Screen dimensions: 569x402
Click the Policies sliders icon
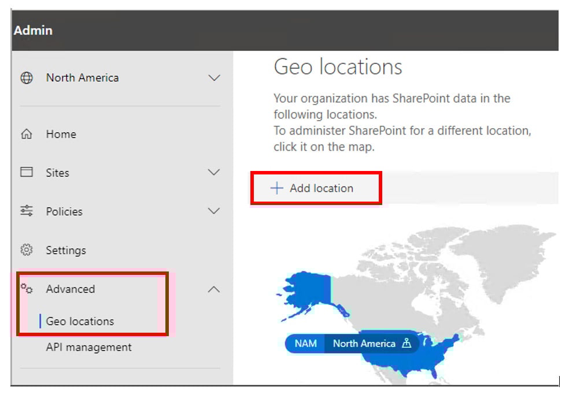27,211
